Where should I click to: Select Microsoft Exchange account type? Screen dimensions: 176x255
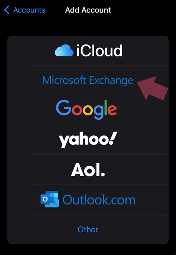coord(88,81)
